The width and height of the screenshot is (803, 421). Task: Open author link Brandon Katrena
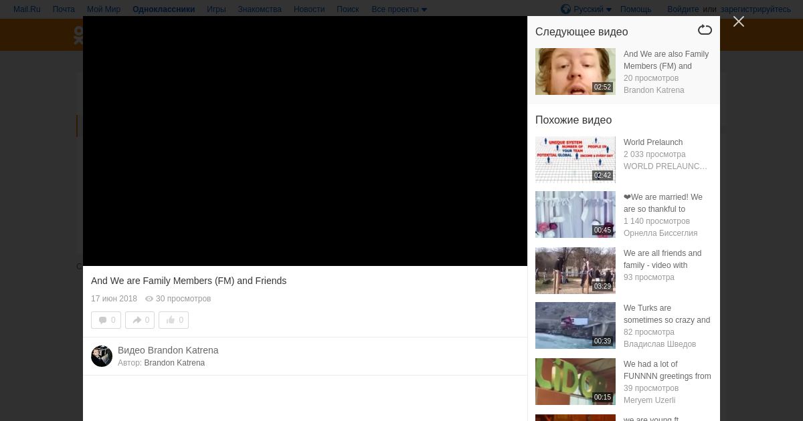(175, 363)
